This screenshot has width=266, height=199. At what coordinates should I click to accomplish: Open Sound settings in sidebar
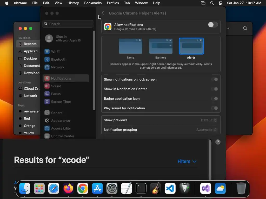[66, 86]
